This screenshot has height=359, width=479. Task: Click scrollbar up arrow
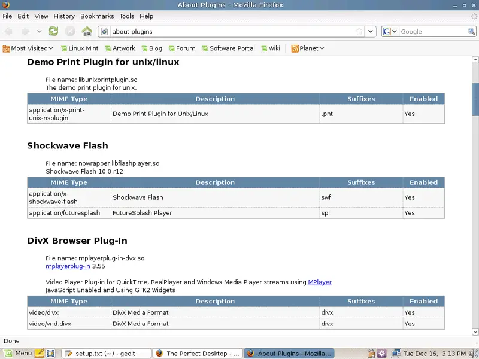[x=475, y=60]
